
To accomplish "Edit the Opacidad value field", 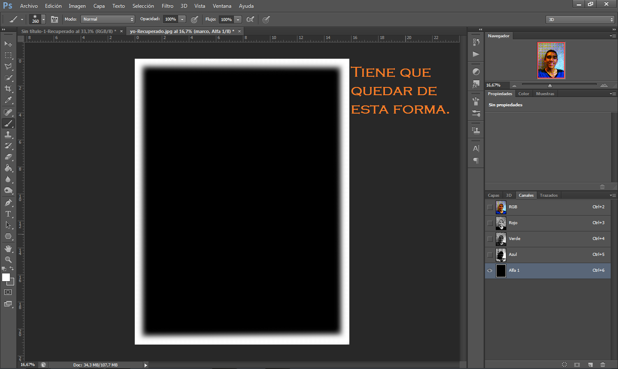I will [x=170, y=19].
